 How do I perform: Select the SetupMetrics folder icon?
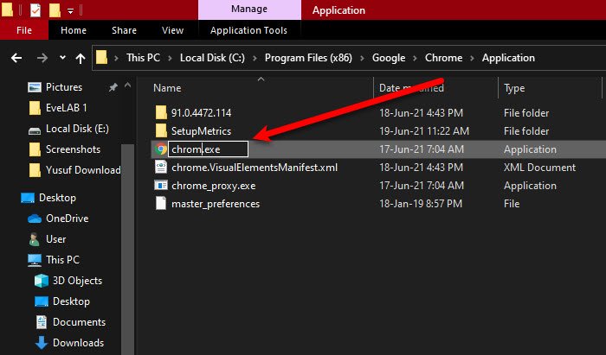161,130
